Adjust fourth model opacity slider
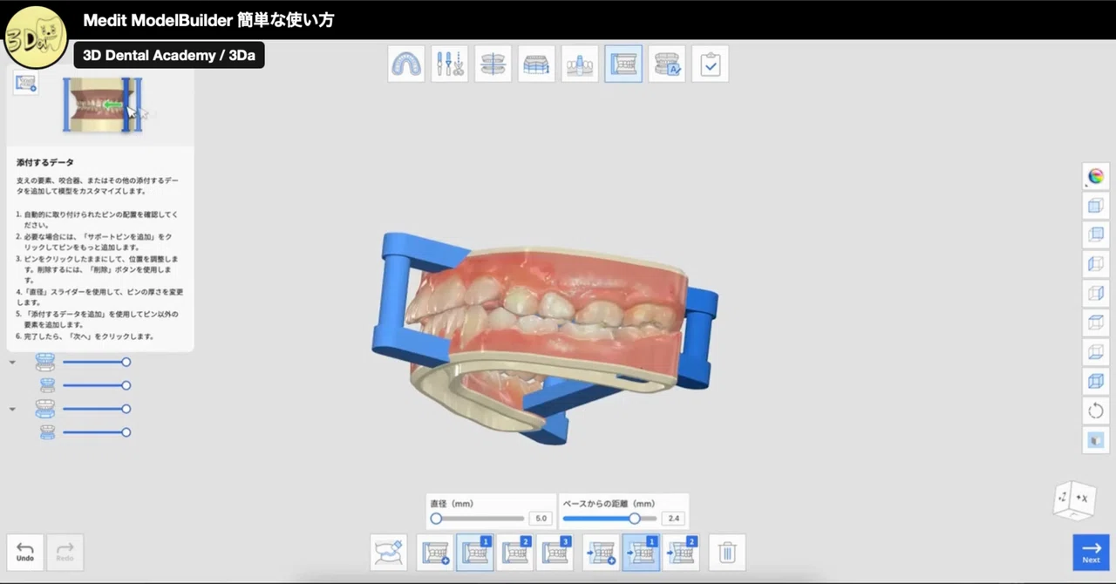The height and width of the screenshot is (584, 1116). pos(97,432)
